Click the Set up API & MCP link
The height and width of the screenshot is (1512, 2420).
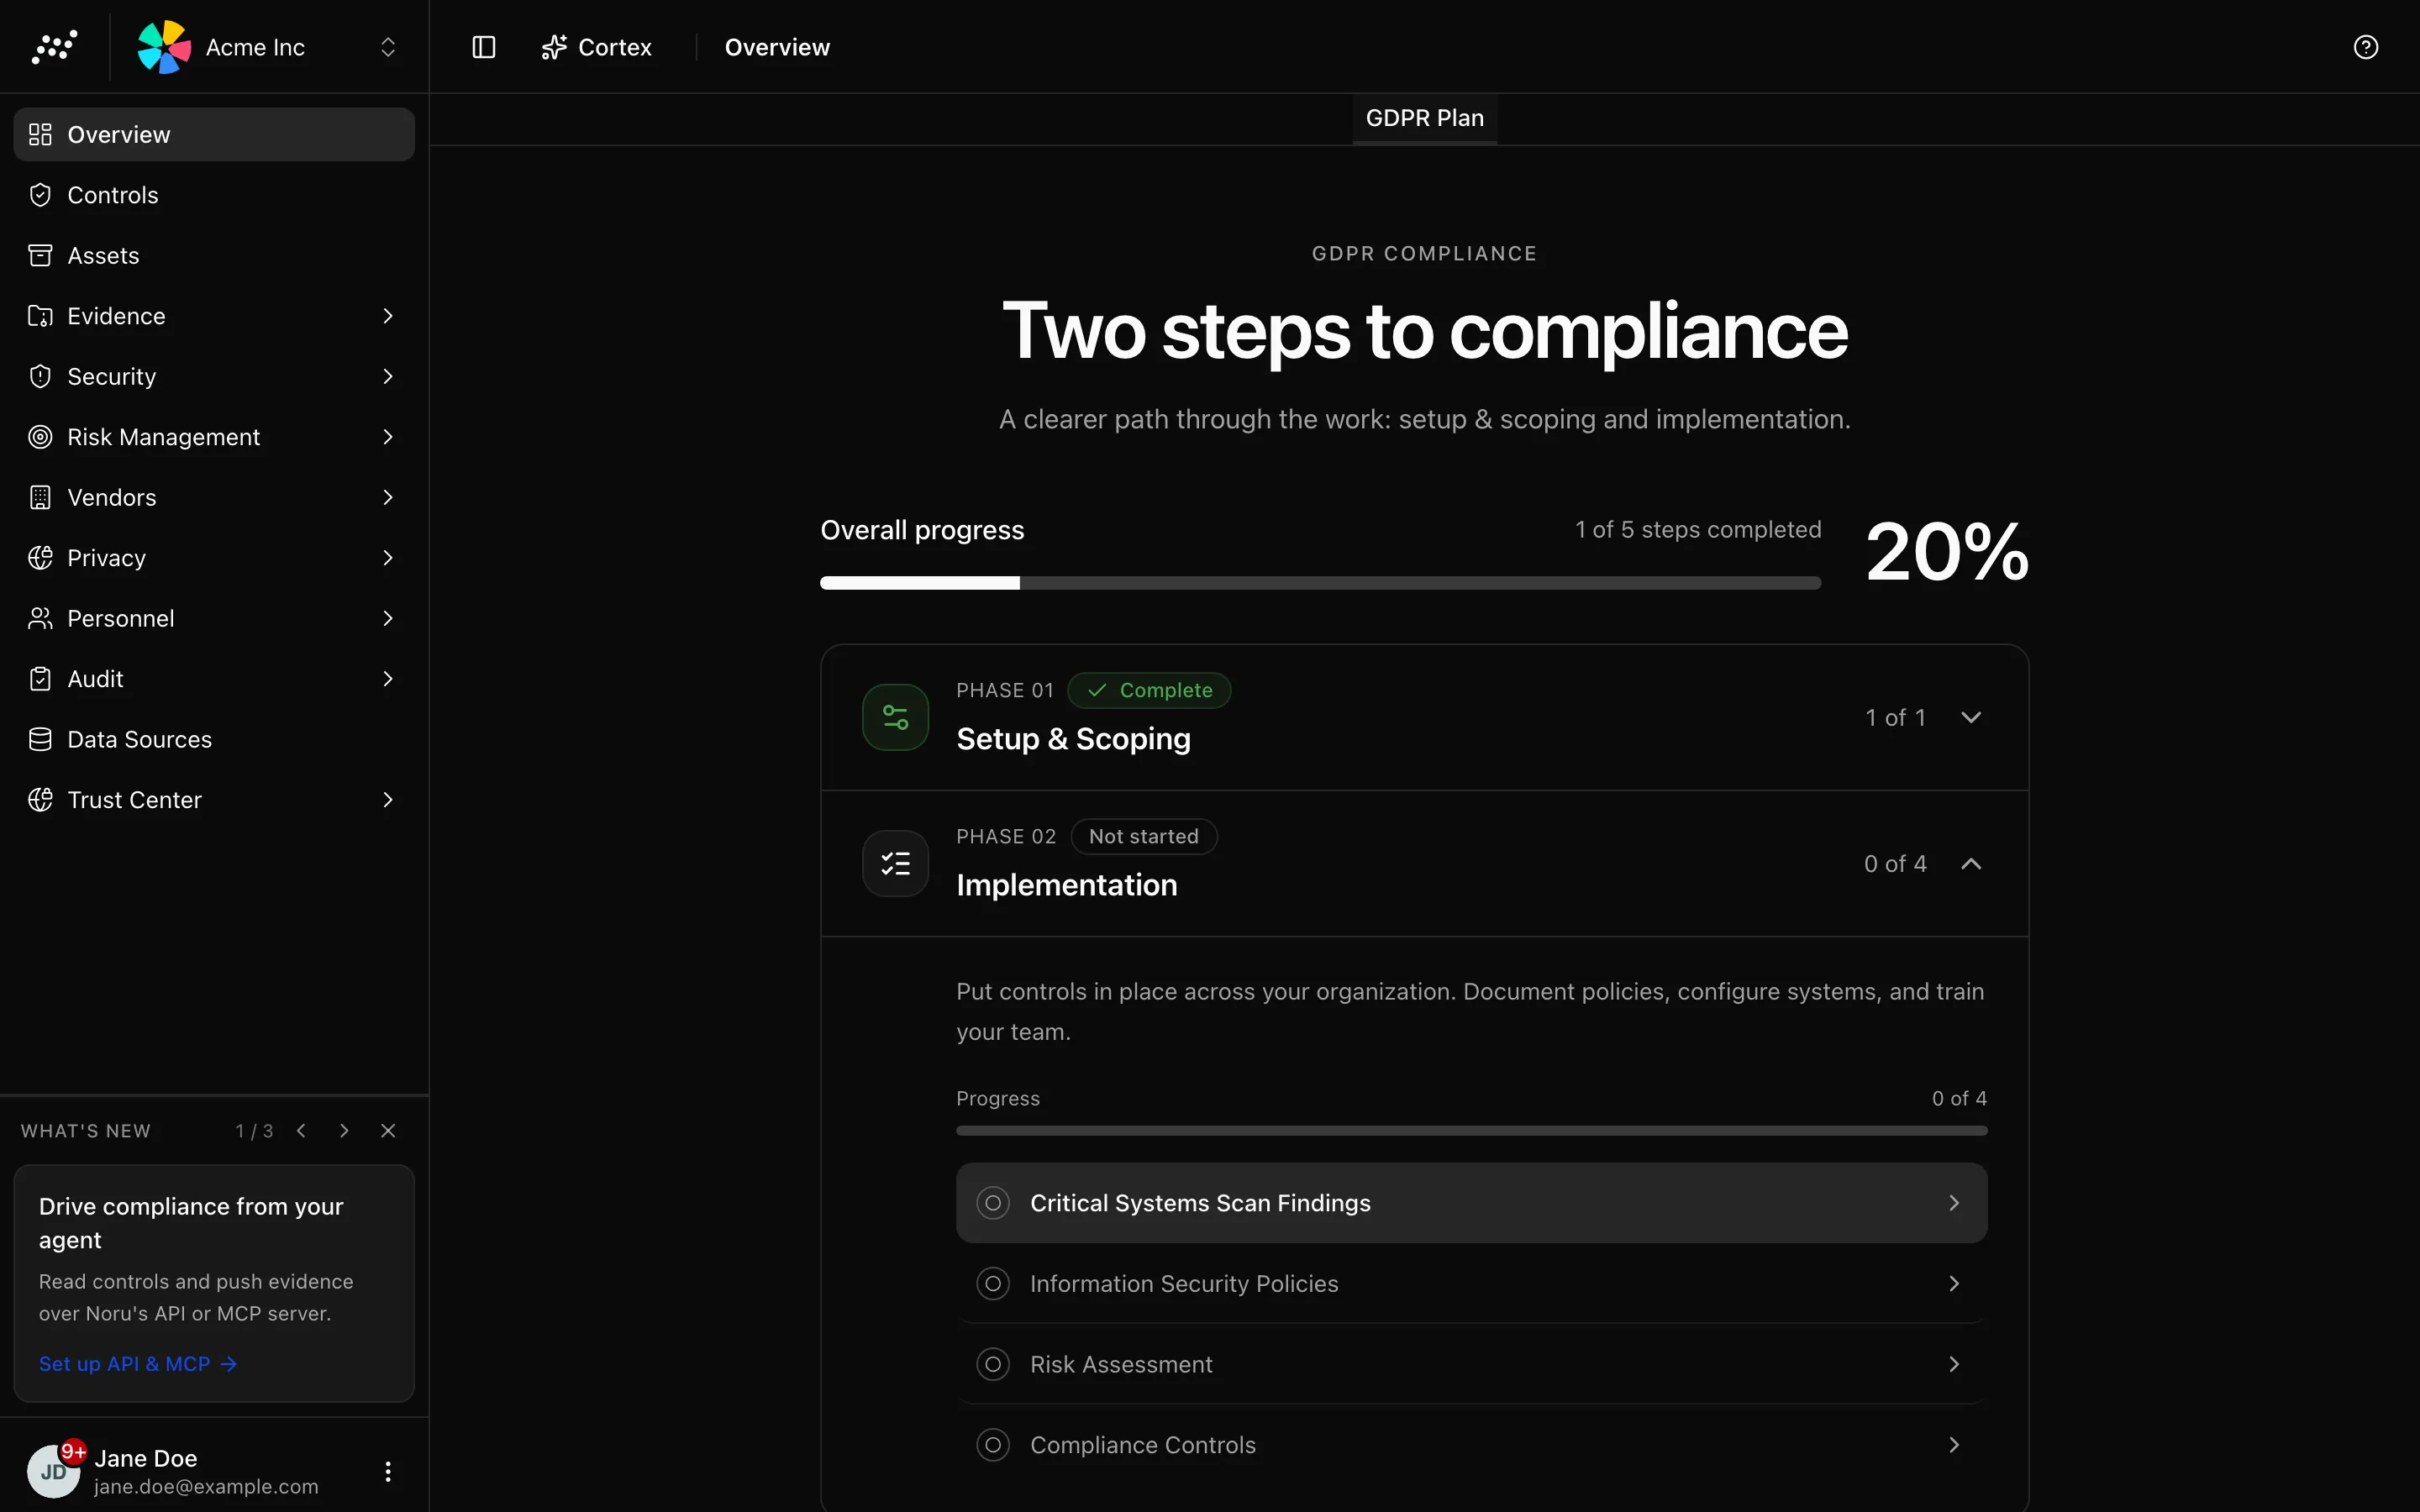(138, 1364)
